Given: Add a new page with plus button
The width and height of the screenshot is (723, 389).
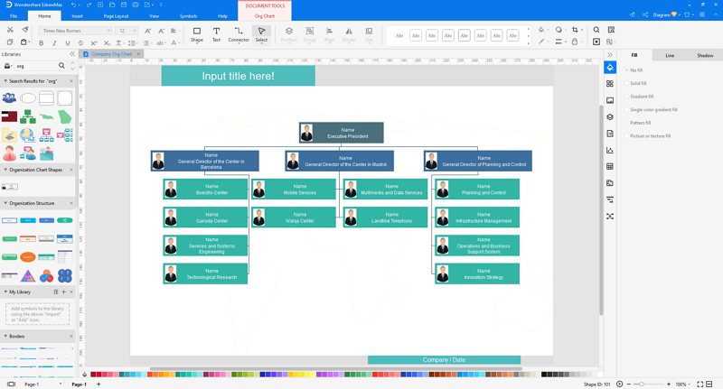Looking at the screenshot, I should (x=99, y=384).
